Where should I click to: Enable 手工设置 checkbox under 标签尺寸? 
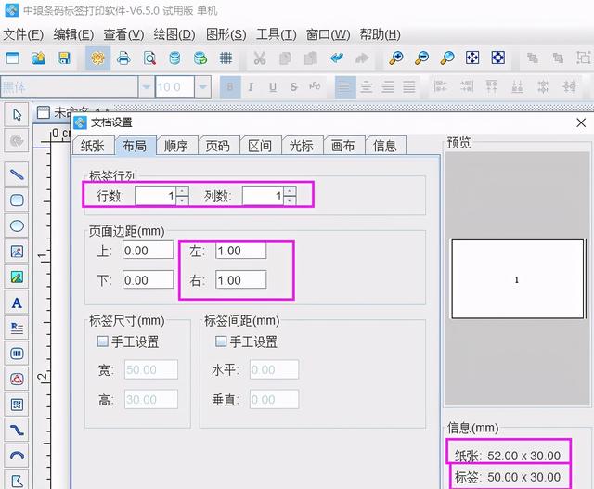[103, 341]
